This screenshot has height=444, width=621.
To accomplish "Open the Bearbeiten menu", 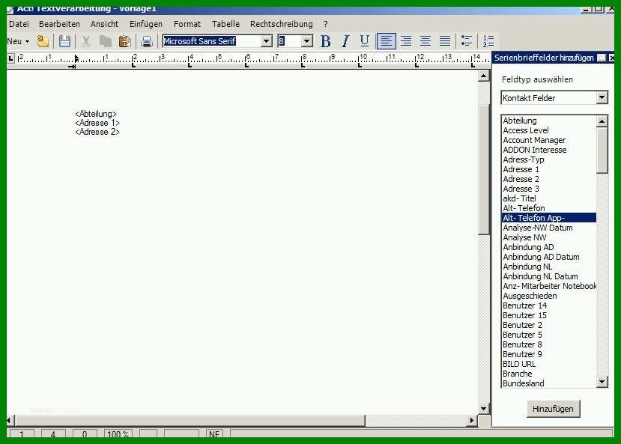I will [x=59, y=24].
